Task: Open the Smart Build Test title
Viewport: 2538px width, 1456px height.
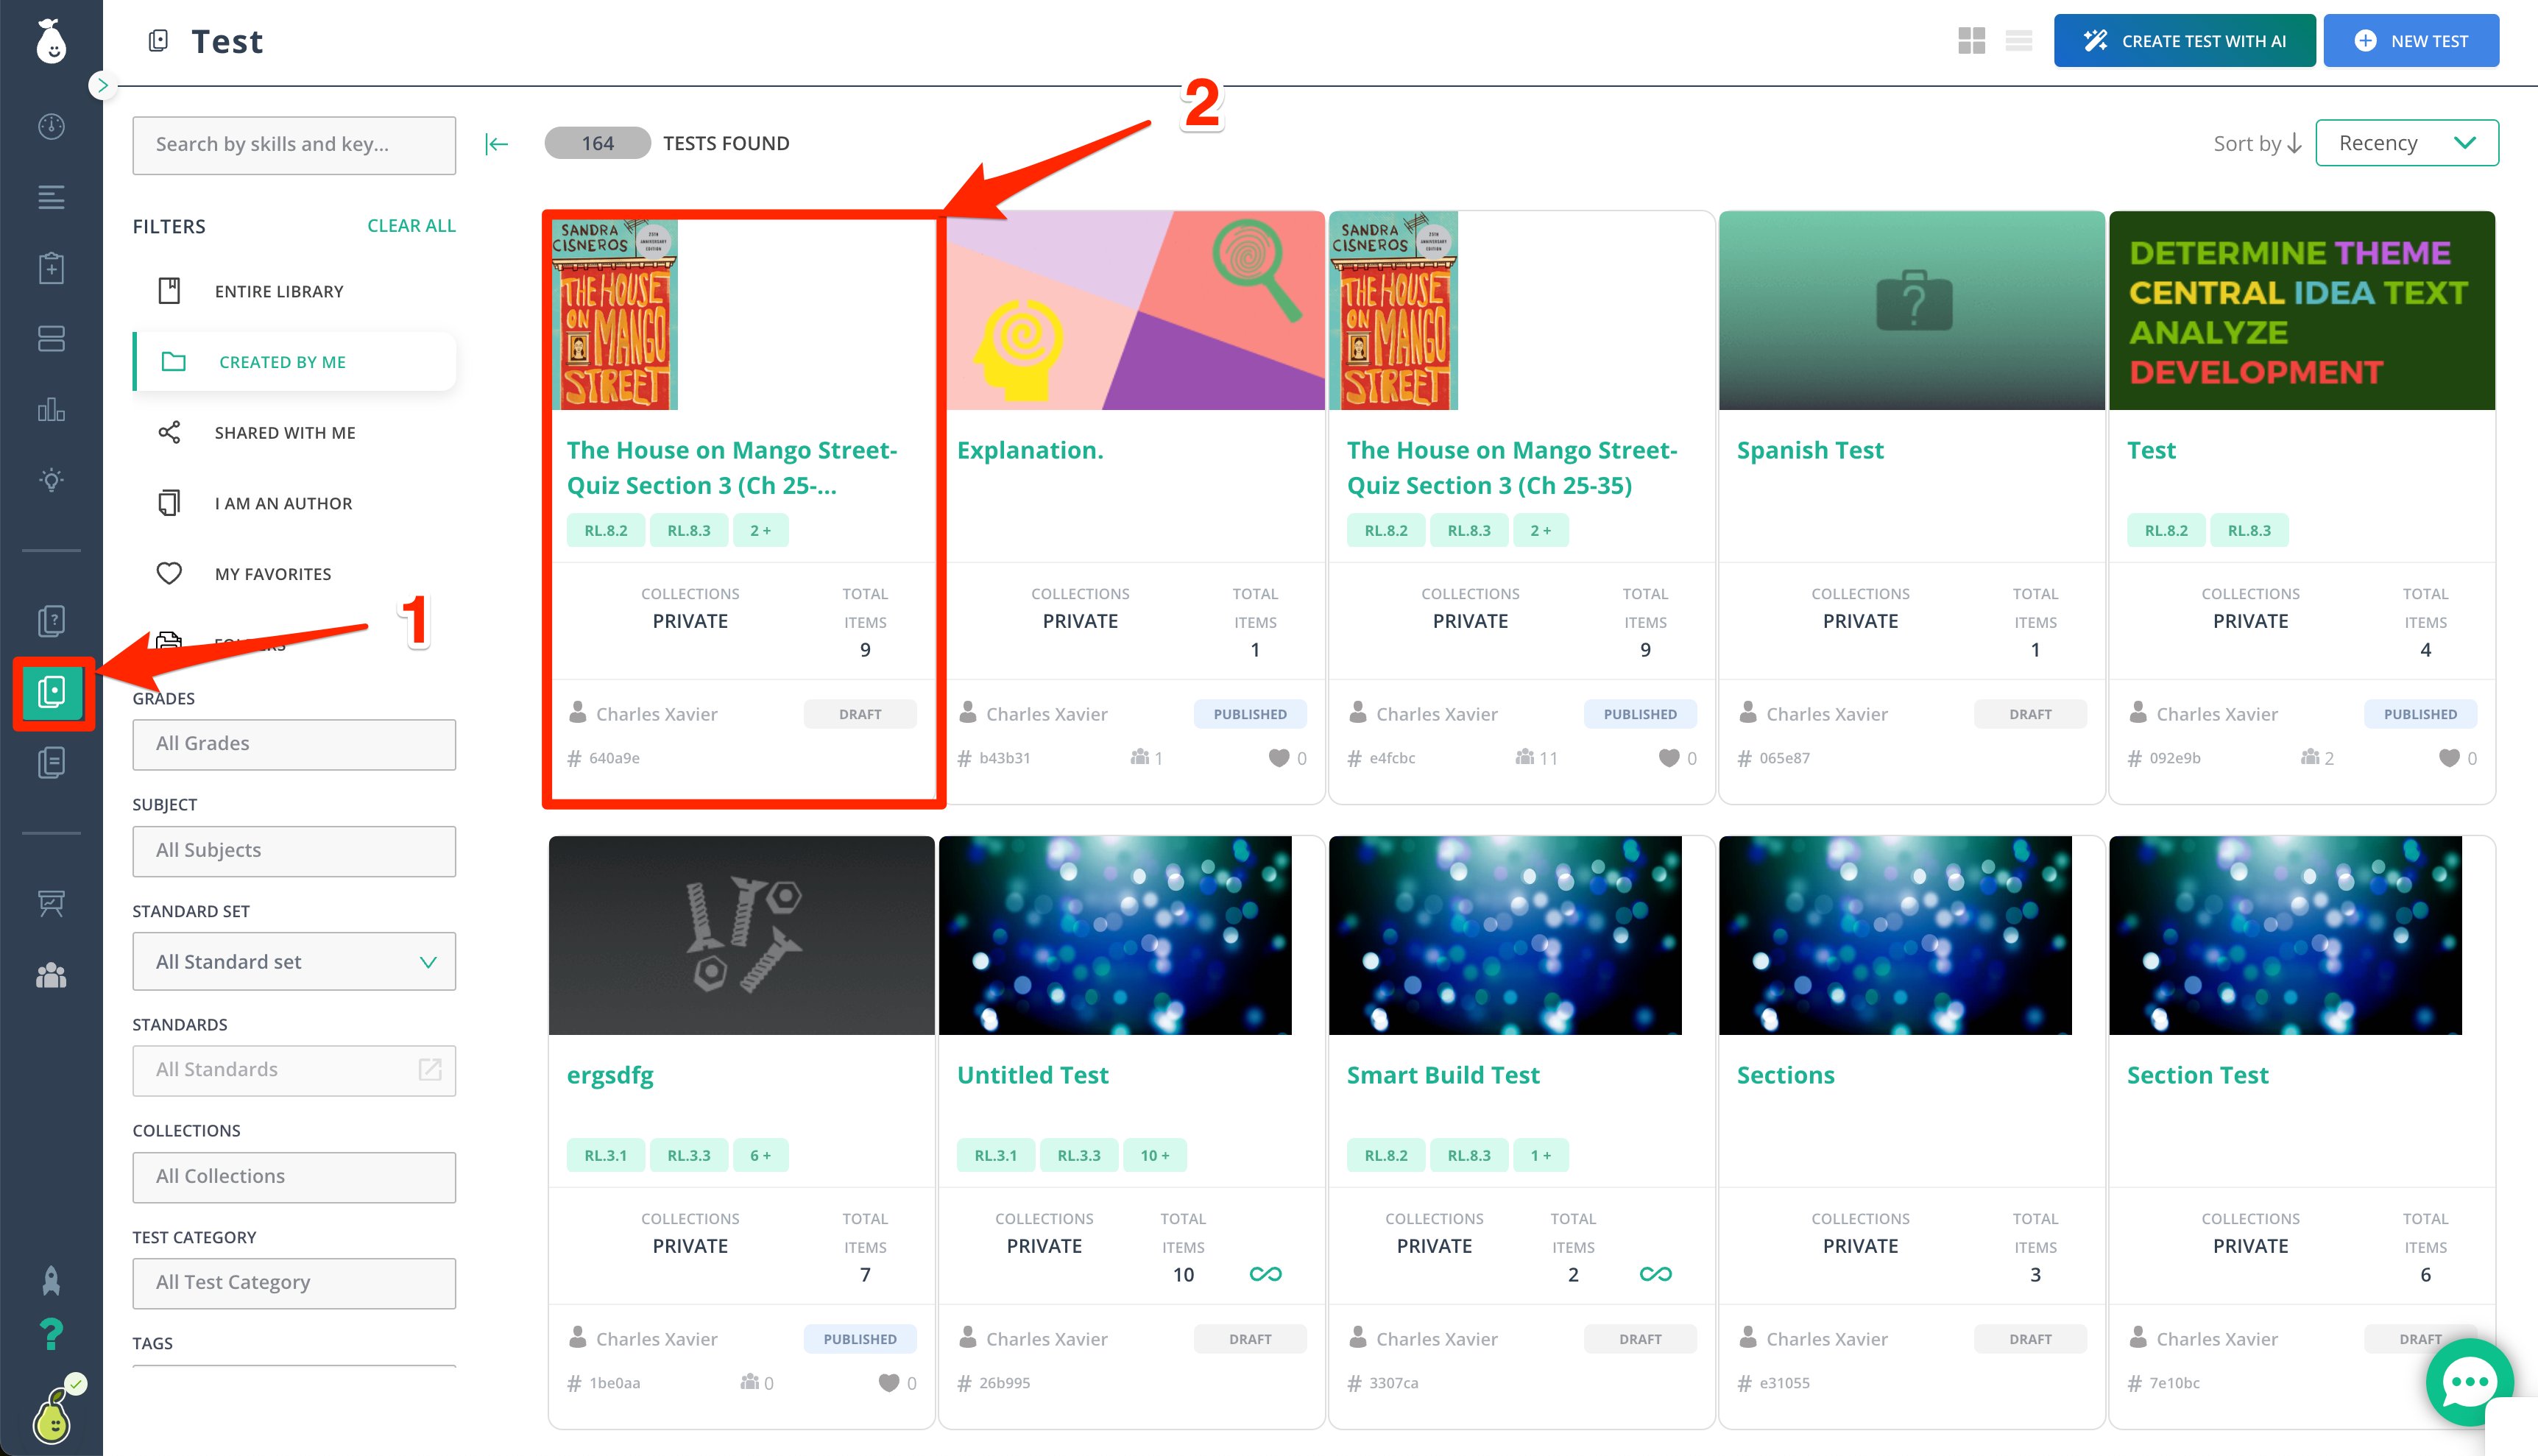Action: pyautogui.click(x=1443, y=1075)
